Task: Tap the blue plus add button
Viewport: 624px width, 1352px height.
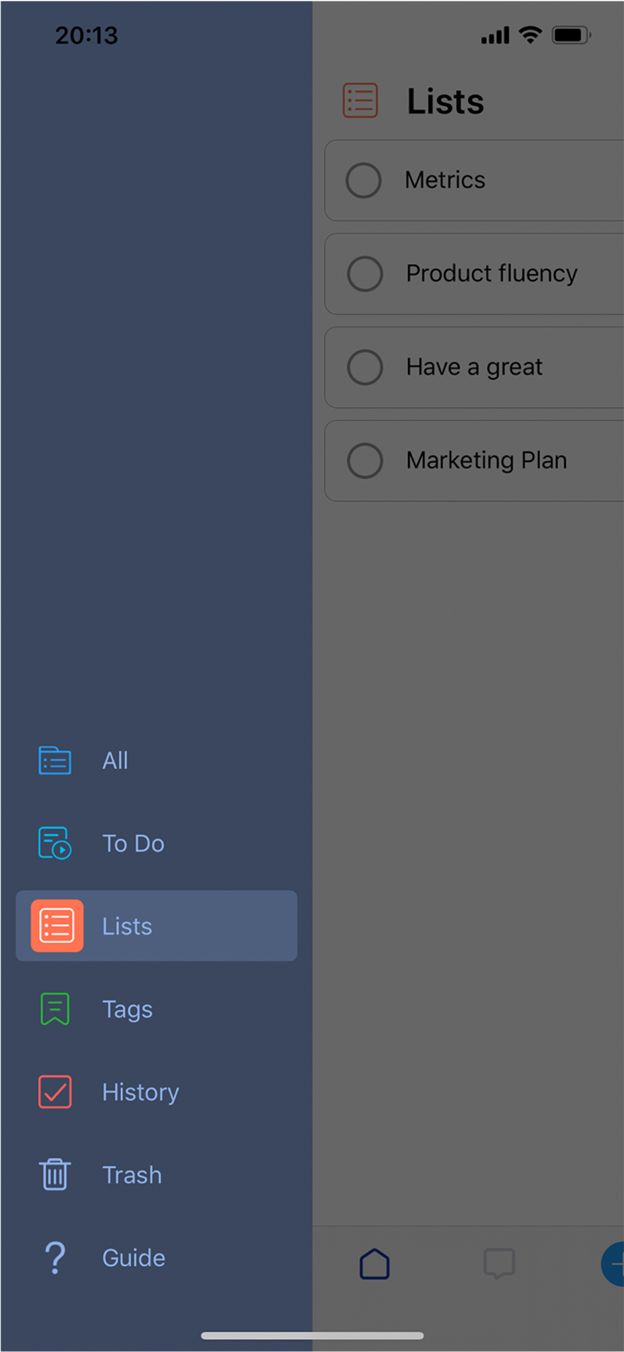Action: pos(615,1263)
